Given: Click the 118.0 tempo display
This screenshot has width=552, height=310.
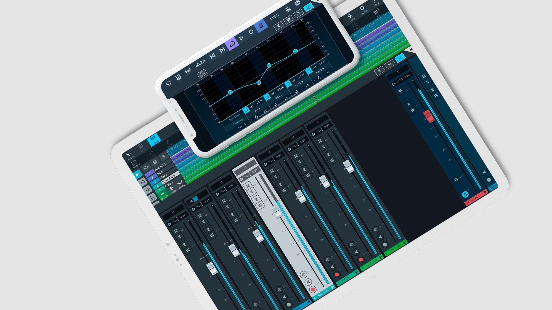Looking at the screenshot, I should tap(274, 17).
